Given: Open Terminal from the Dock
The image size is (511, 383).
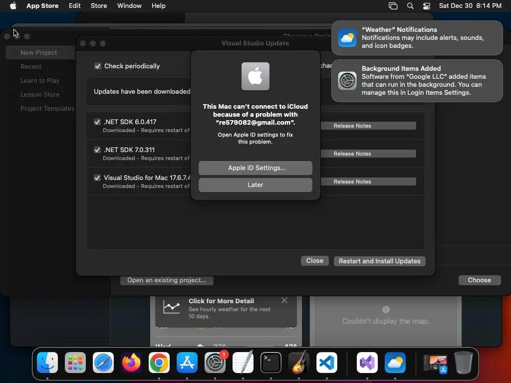Looking at the screenshot, I should coord(271,363).
